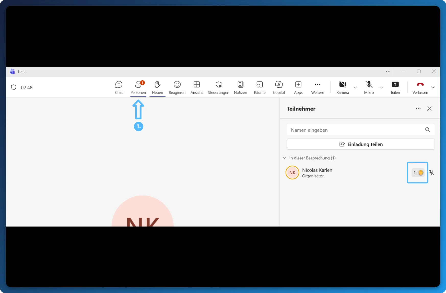Open meeting Notizen
This screenshot has width=446, height=293.
[240, 87]
